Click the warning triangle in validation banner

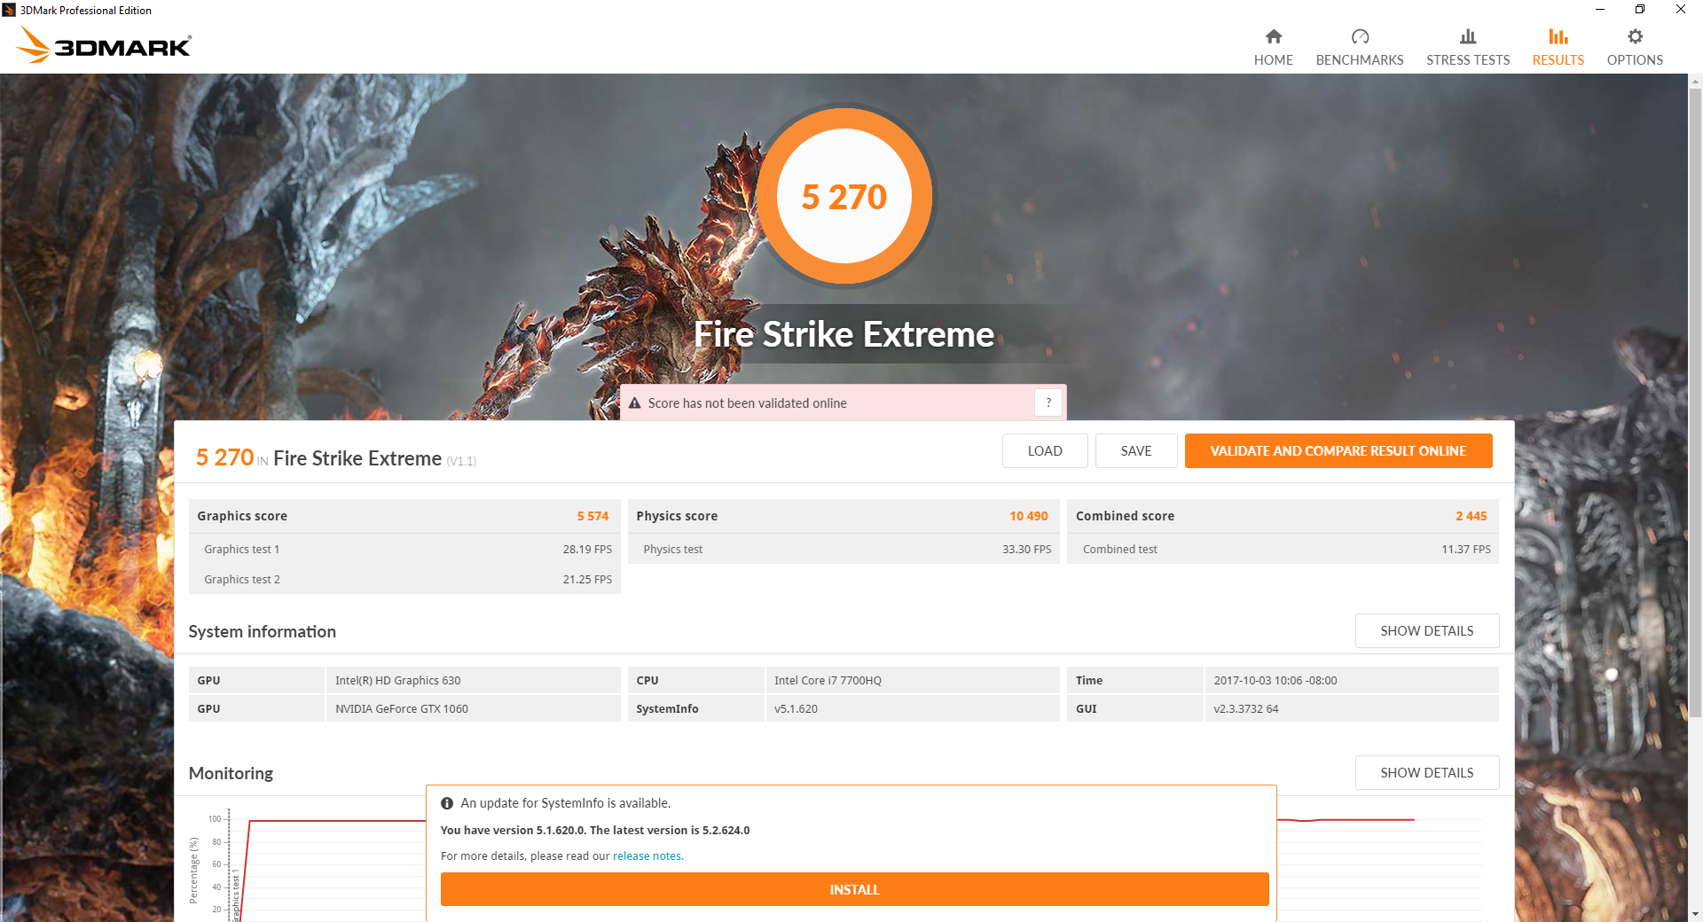(x=634, y=403)
